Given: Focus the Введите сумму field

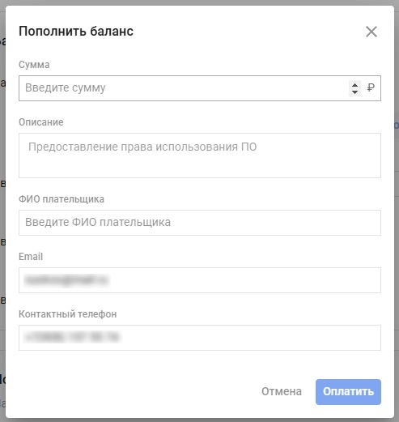Looking at the screenshot, I should coord(184,88).
